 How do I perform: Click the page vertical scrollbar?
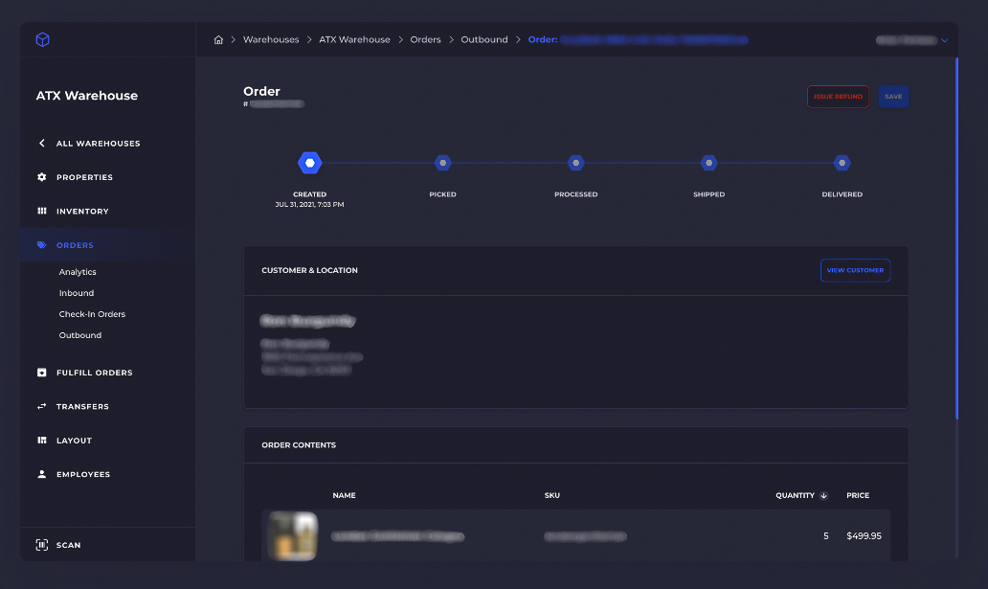pos(956,238)
